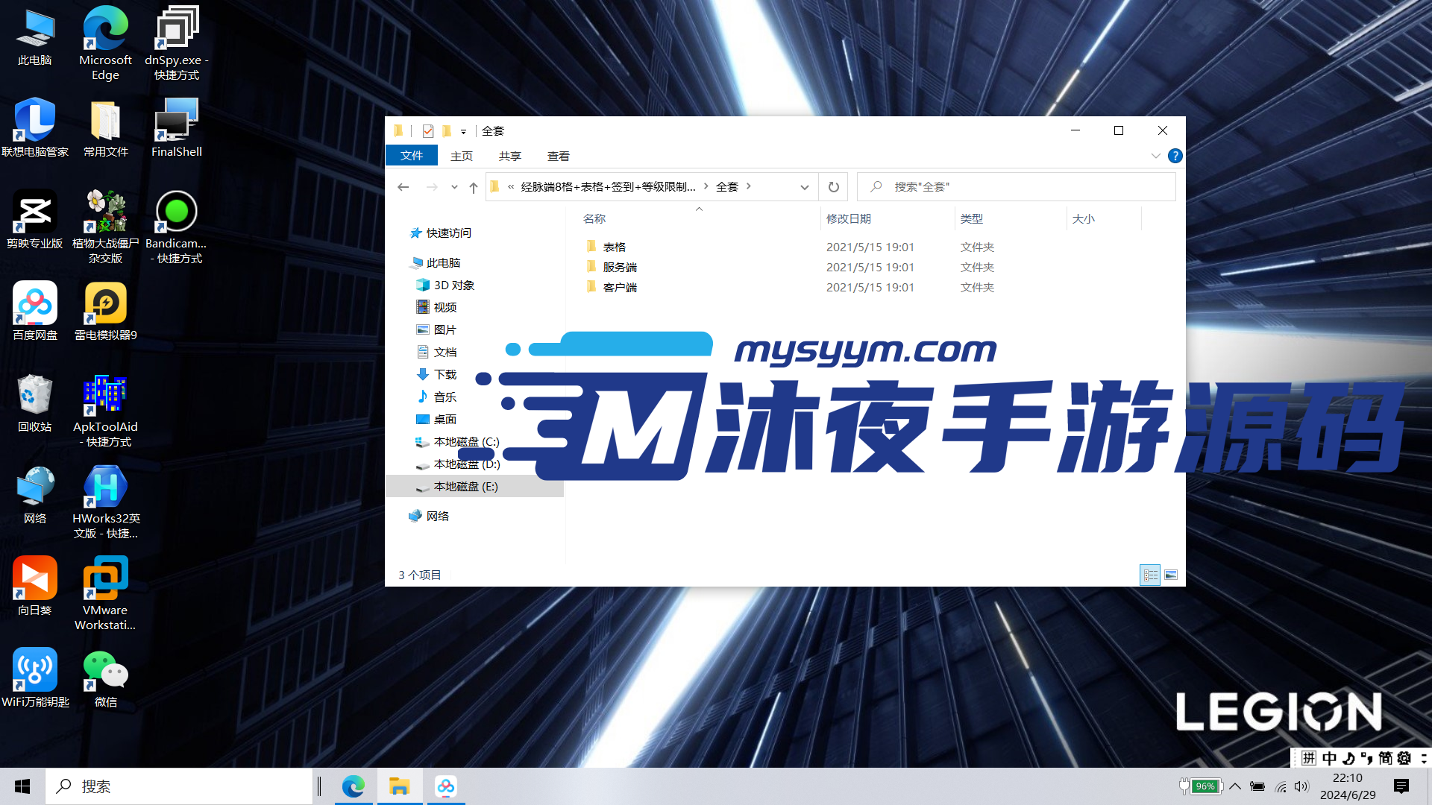Open 百度网盘 from the taskbar
The image size is (1432, 805).
[x=445, y=786]
